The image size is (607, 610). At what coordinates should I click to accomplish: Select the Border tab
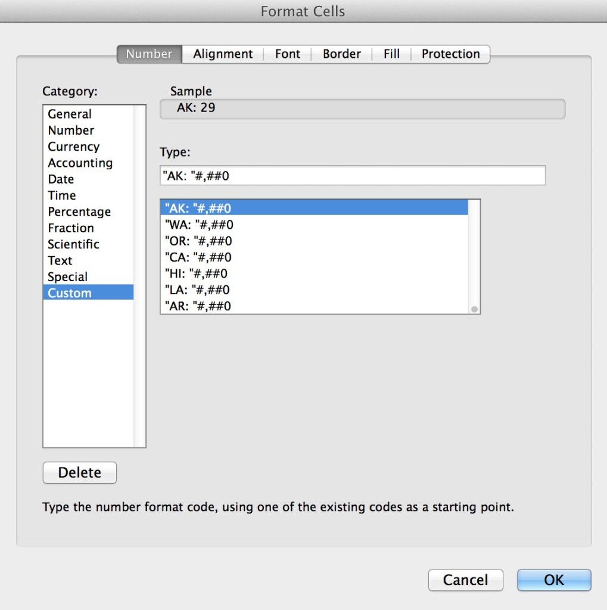click(341, 54)
